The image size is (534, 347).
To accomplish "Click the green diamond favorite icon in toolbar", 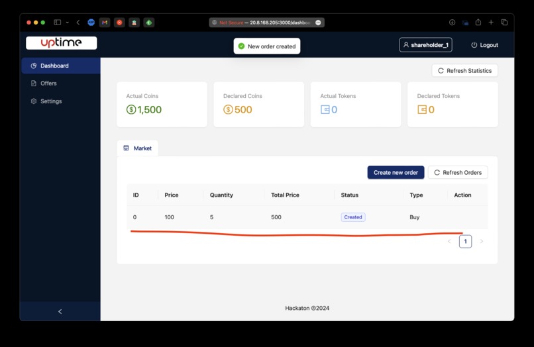I will click(x=149, y=23).
